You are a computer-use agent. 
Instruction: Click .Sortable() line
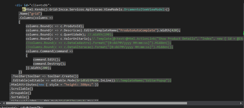(20, 97)
